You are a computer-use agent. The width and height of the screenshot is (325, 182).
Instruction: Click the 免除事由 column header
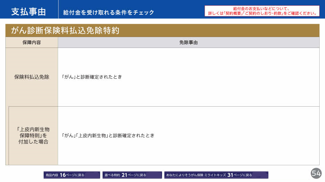(x=188, y=42)
